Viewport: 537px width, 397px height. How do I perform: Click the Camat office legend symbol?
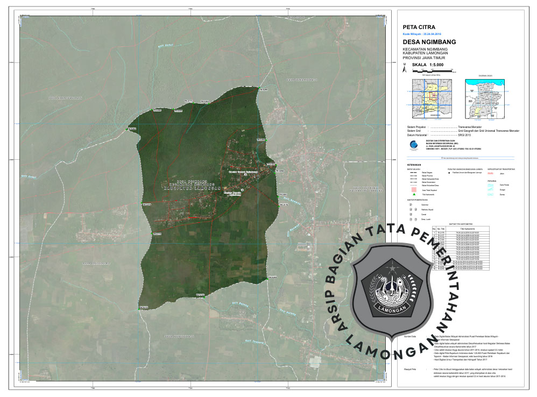tap(411, 215)
